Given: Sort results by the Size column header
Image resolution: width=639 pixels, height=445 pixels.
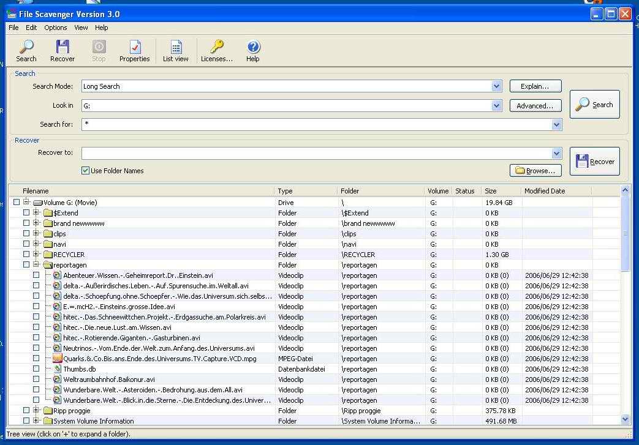Looking at the screenshot, I should click(x=501, y=191).
